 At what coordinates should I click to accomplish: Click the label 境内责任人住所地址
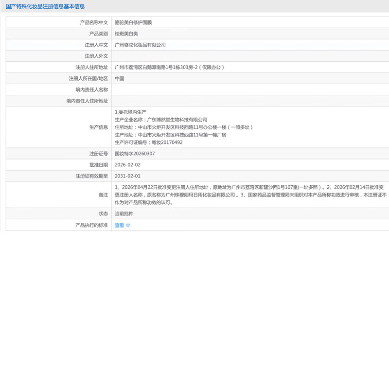click(x=87, y=101)
